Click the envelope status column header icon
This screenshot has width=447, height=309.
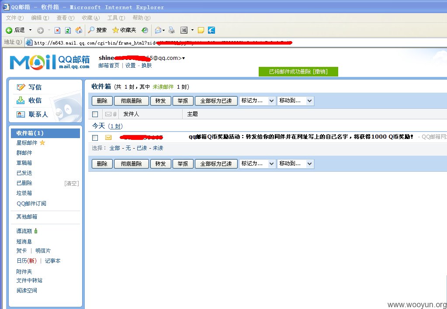coord(108,114)
